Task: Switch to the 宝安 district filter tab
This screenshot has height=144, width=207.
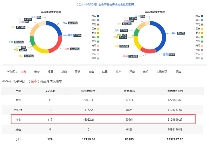Action: tap(37, 72)
